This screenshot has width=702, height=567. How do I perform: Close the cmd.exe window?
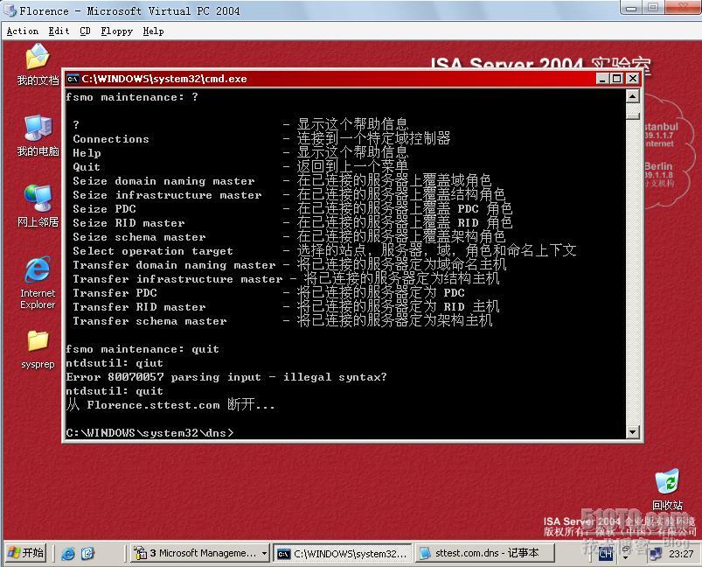(x=633, y=79)
